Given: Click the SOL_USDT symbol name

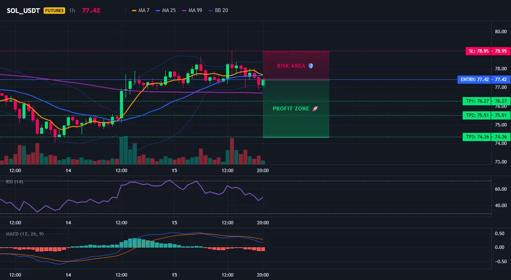Looking at the screenshot, I should pyautogui.click(x=23, y=10).
